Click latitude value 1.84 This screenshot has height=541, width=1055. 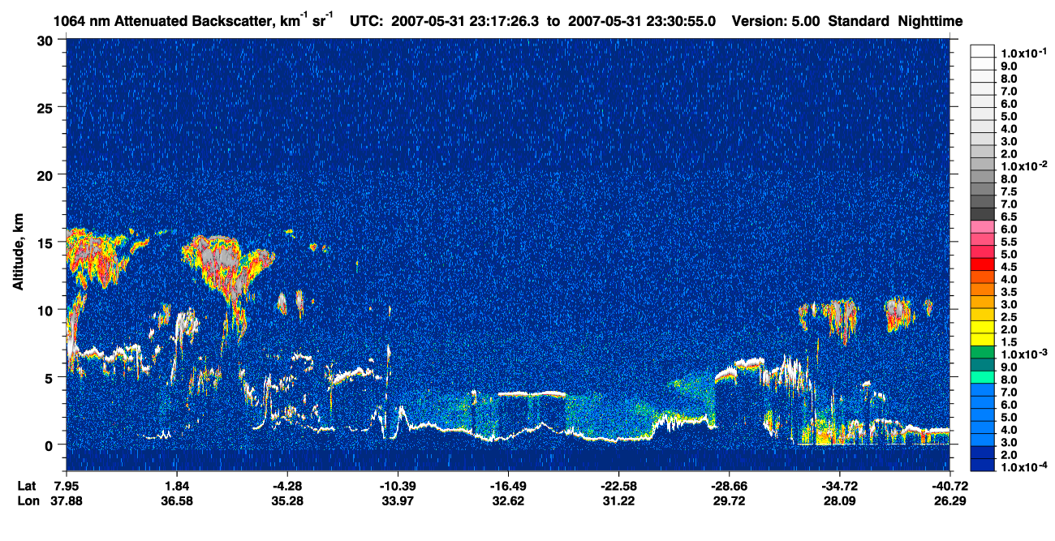[177, 486]
